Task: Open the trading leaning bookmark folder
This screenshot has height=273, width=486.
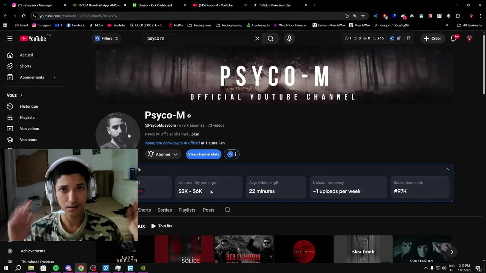Action: coord(229,25)
